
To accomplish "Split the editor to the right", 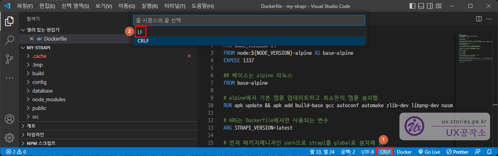I will (479, 19).
